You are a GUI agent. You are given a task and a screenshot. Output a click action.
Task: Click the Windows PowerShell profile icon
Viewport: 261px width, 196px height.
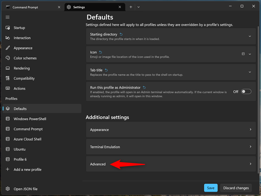[8, 119]
